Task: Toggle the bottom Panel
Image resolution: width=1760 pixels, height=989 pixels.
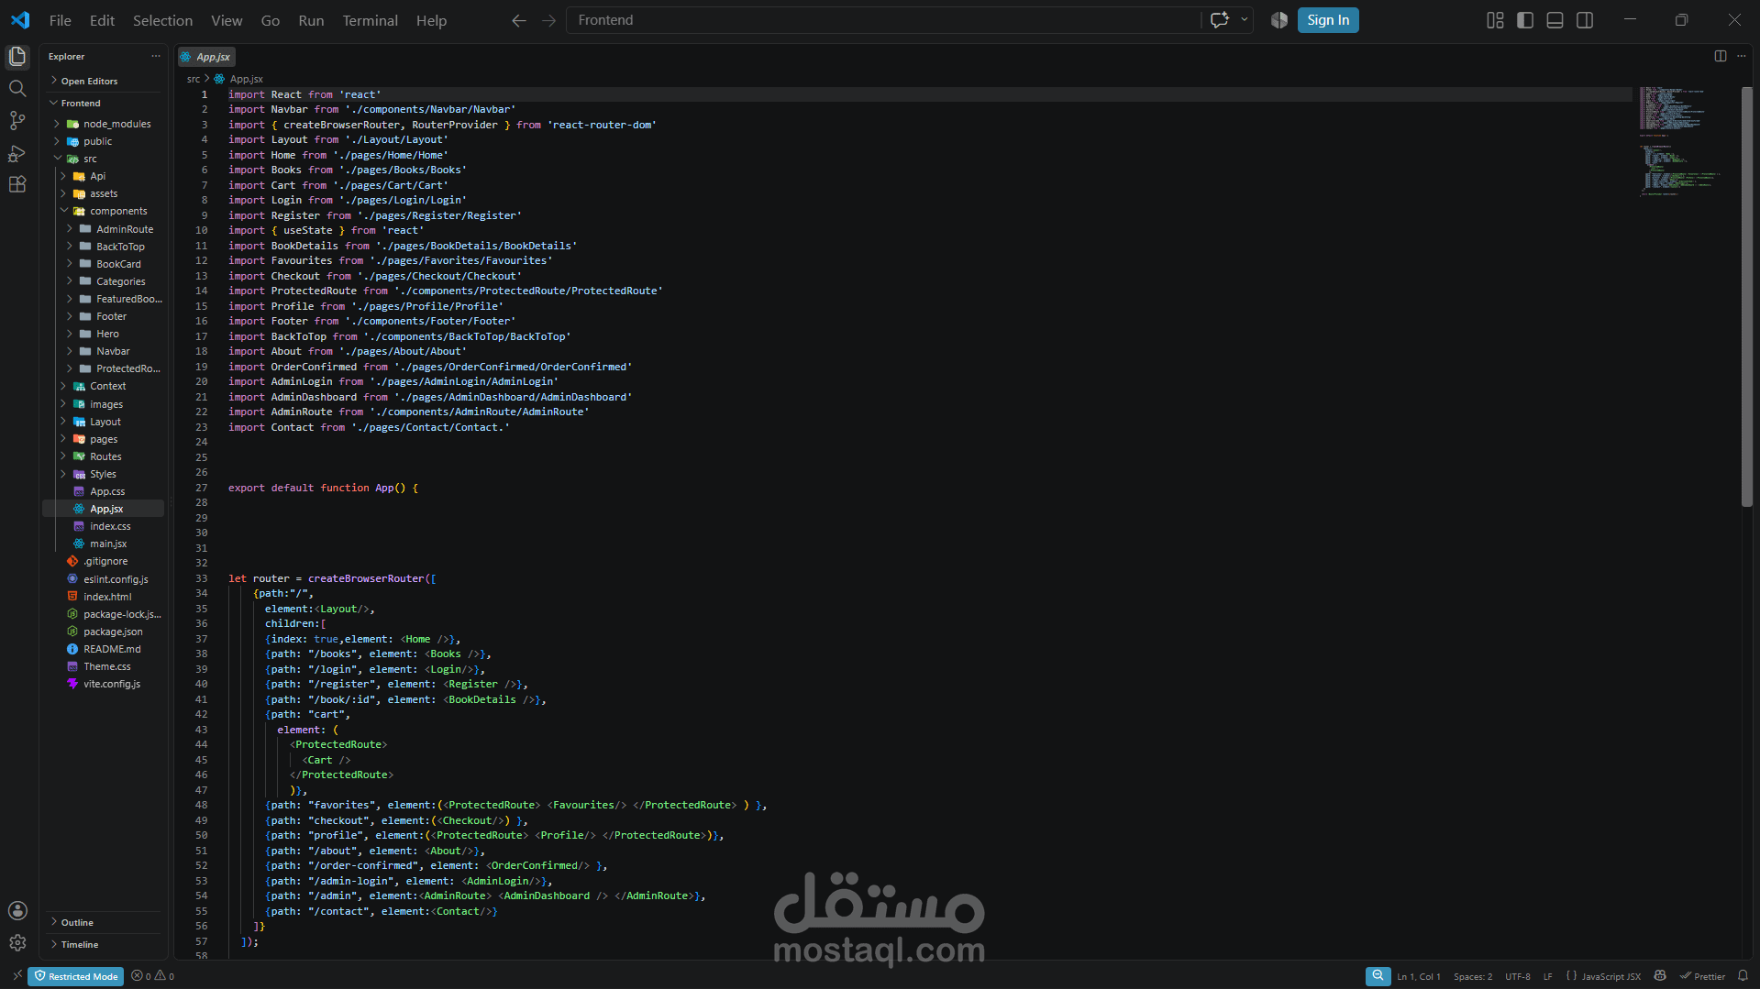Action: (1555, 20)
